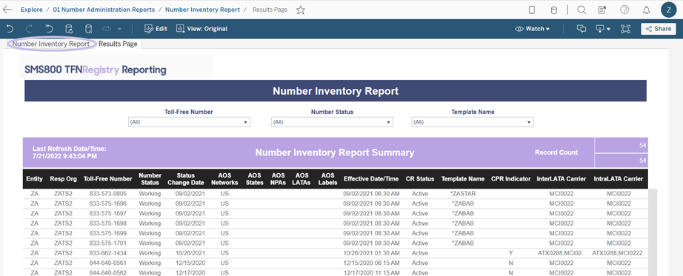Open View: Original custom views
The image size is (683, 276).
pos(201,29)
